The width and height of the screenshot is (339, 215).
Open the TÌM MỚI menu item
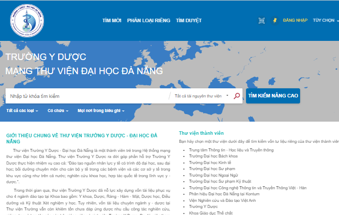pyautogui.click(x=112, y=21)
